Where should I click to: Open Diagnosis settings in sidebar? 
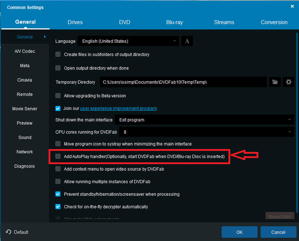[x=25, y=166]
